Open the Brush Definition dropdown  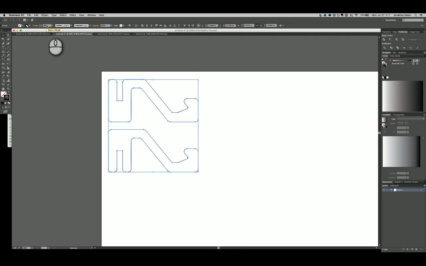coord(90,26)
